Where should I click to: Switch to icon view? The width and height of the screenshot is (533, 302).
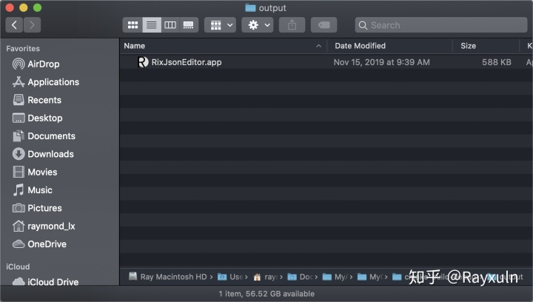pyautogui.click(x=133, y=25)
